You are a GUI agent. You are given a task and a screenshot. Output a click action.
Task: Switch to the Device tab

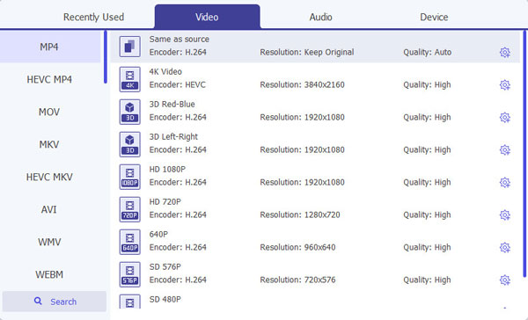tap(434, 17)
